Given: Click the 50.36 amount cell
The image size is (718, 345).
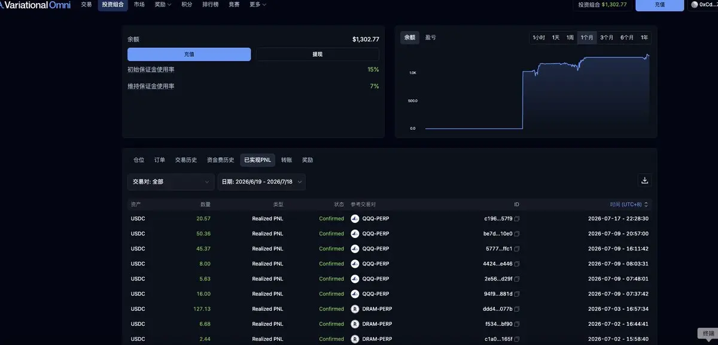Looking at the screenshot, I should click(203, 234).
